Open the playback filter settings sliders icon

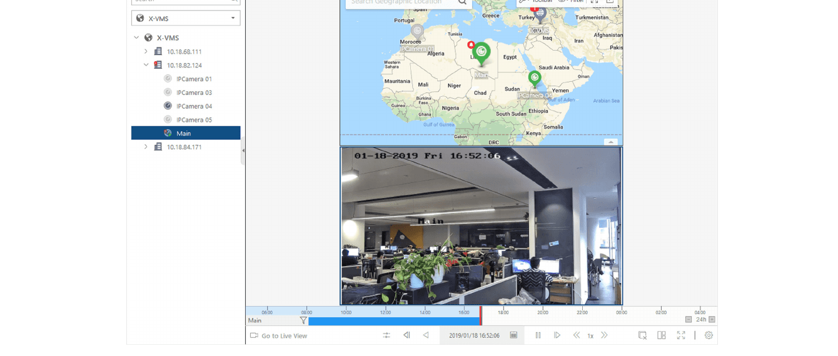click(386, 335)
